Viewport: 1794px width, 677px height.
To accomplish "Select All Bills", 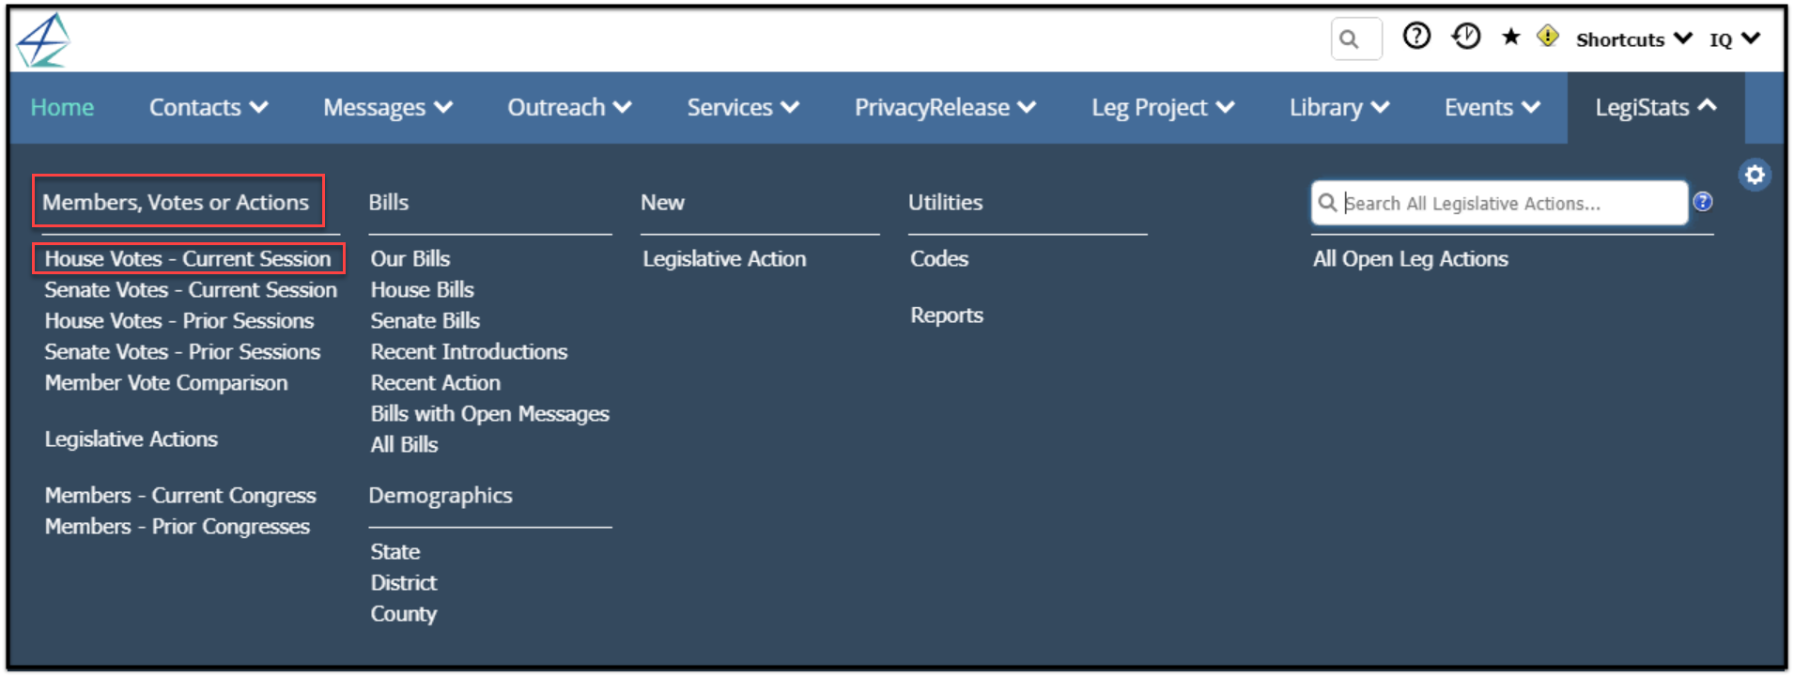I will pyautogui.click(x=404, y=444).
